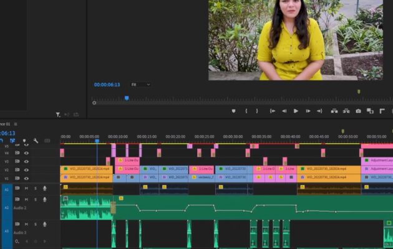Mute the Audio 2 track
Viewport: 393px width, 249px height.
[26, 199]
